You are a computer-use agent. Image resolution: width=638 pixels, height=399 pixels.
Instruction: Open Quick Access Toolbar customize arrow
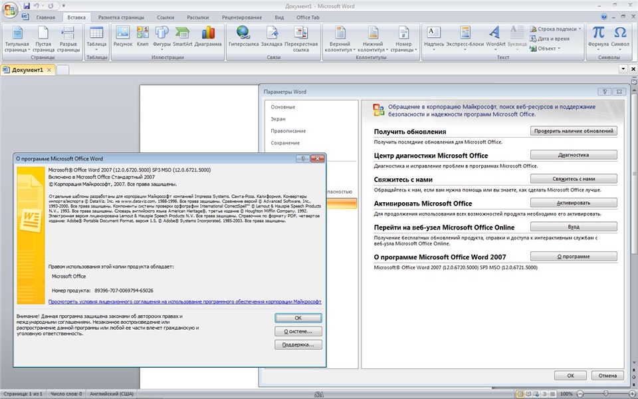[x=64, y=6]
